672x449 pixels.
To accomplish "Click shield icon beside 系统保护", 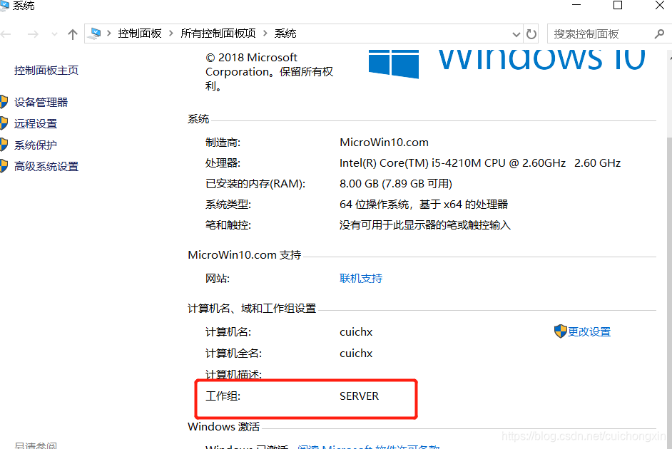I will (4, 145).
